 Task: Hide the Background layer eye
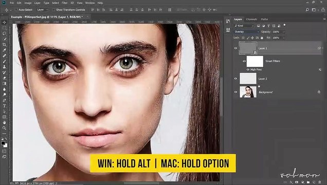point(235,92)
